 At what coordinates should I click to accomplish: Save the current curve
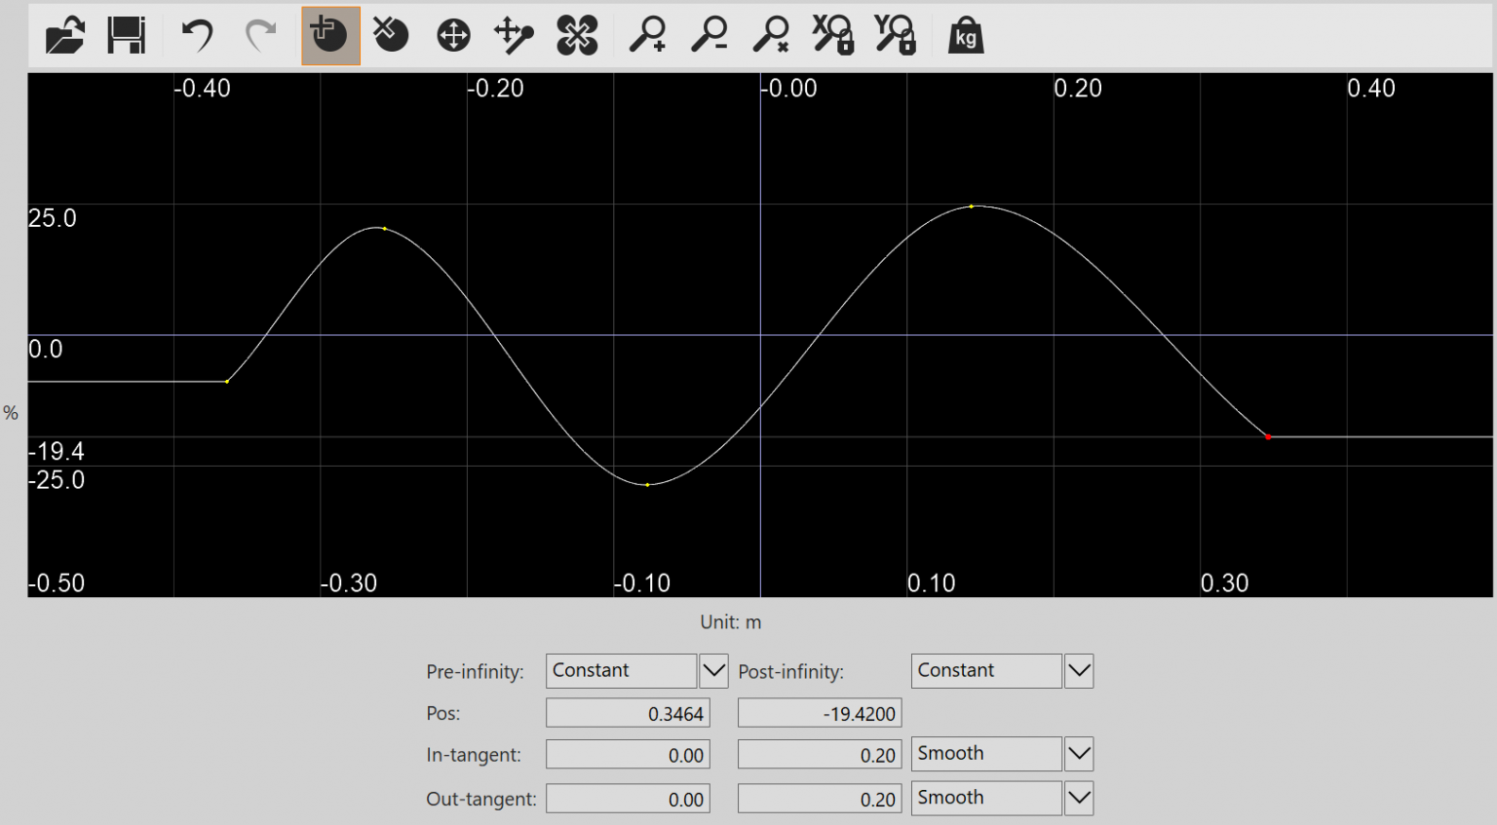point(127,35)
